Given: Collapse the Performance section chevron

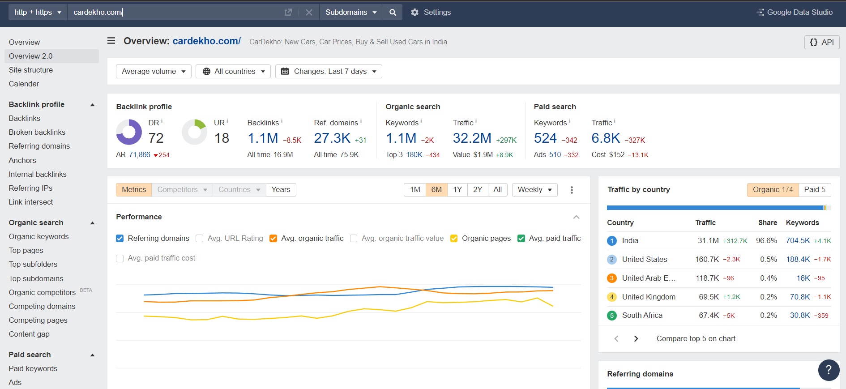Looking at the screenshot, I should (x=576, y=217).
